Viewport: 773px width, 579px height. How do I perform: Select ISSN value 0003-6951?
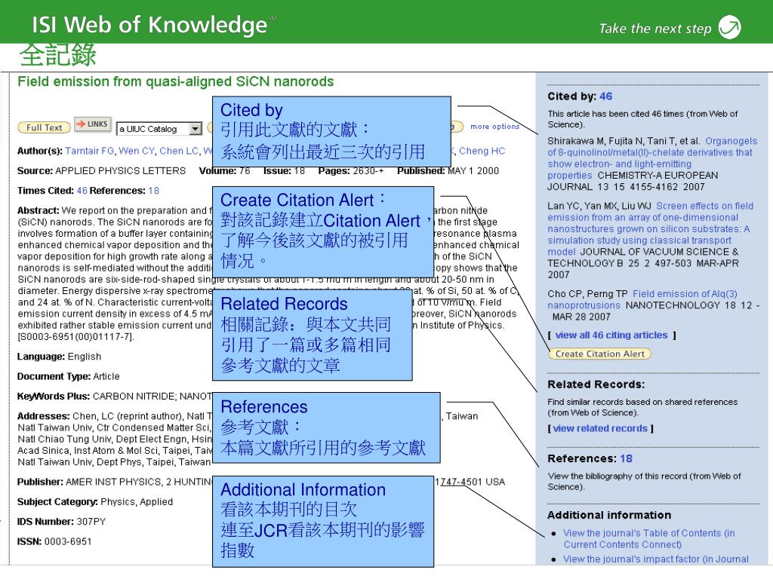click(x=68, y=541)
